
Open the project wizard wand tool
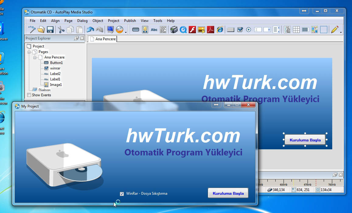(32, 30)
